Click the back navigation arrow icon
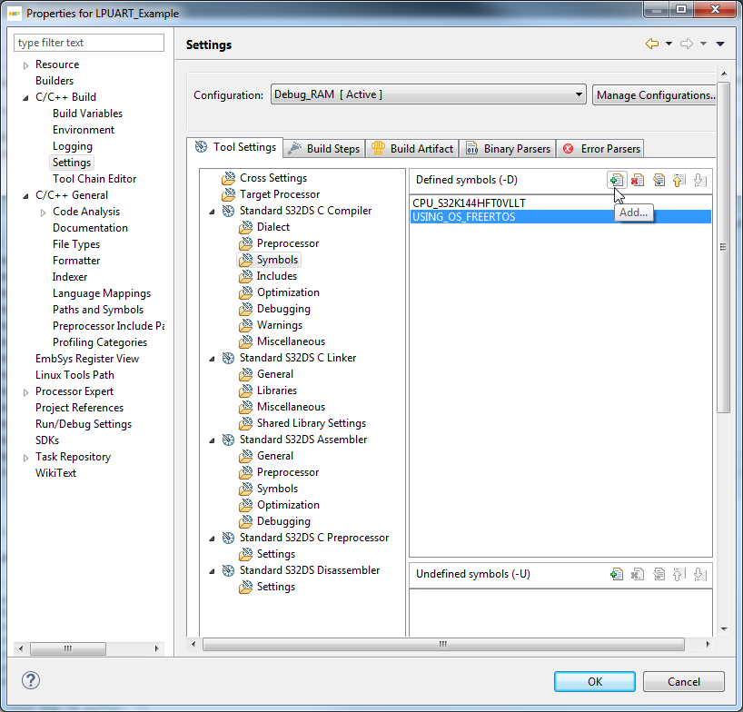Viewport: 743px width, 712px height. [x=652, y=44]
